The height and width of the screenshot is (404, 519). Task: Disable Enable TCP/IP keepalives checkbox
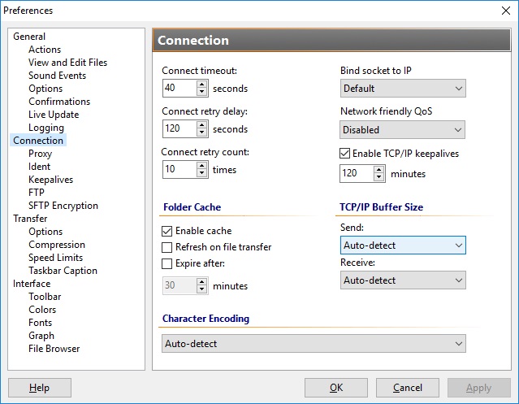[345, 153]
